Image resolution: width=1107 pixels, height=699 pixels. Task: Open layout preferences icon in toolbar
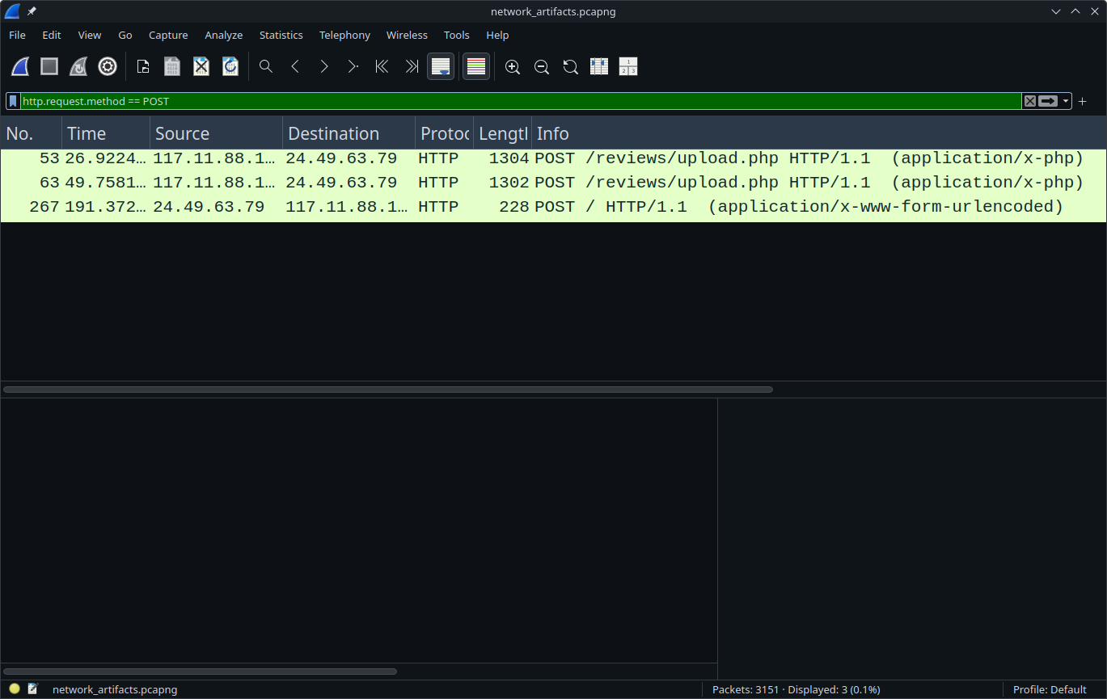click(628, 67)
